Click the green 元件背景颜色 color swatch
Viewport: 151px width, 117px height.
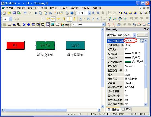[128, 62]
